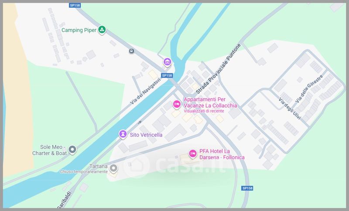Click the Sole Meo Charter & Boat gray pin
Viewport: 349px width, 211px height.
tap(72, 150)
